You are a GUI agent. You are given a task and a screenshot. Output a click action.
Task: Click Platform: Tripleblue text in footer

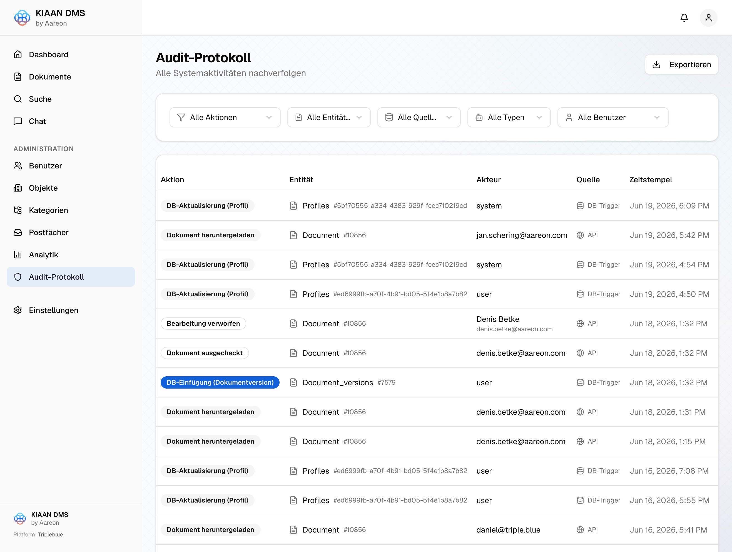pyautogui.click(x=38, y=534)
